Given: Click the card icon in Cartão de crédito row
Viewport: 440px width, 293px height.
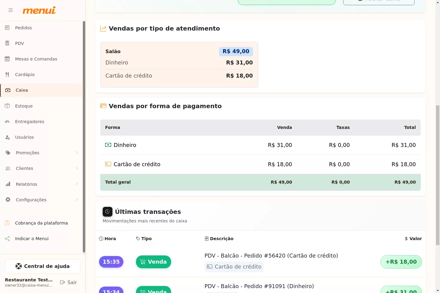Looking at the screenshot, I should click(x=108, y=164).
